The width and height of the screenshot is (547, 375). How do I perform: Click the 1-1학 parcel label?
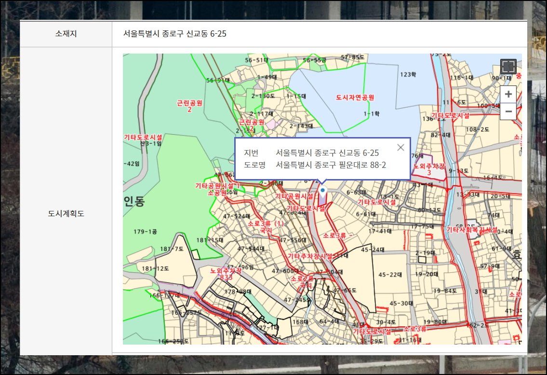point(372,113)
